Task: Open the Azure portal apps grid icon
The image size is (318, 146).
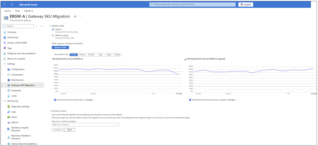Action: 4,4
